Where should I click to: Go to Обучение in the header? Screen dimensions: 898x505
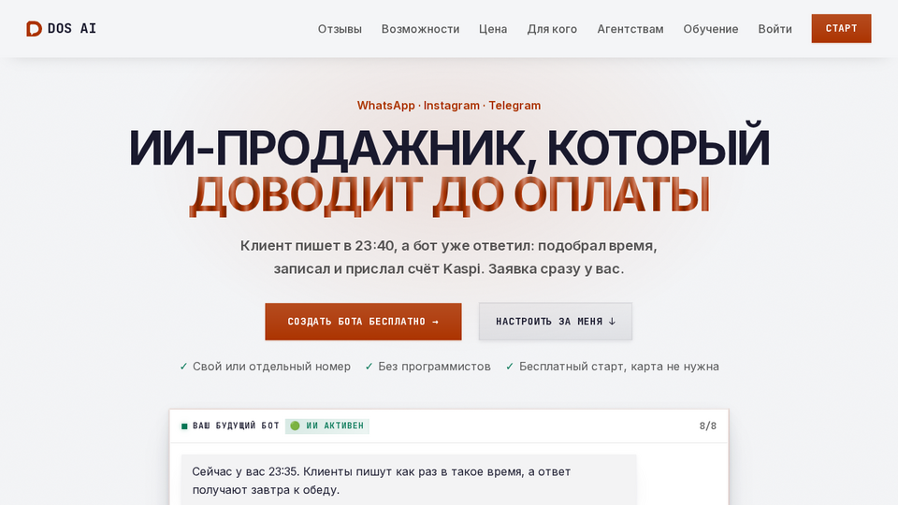tap(711, 29)
